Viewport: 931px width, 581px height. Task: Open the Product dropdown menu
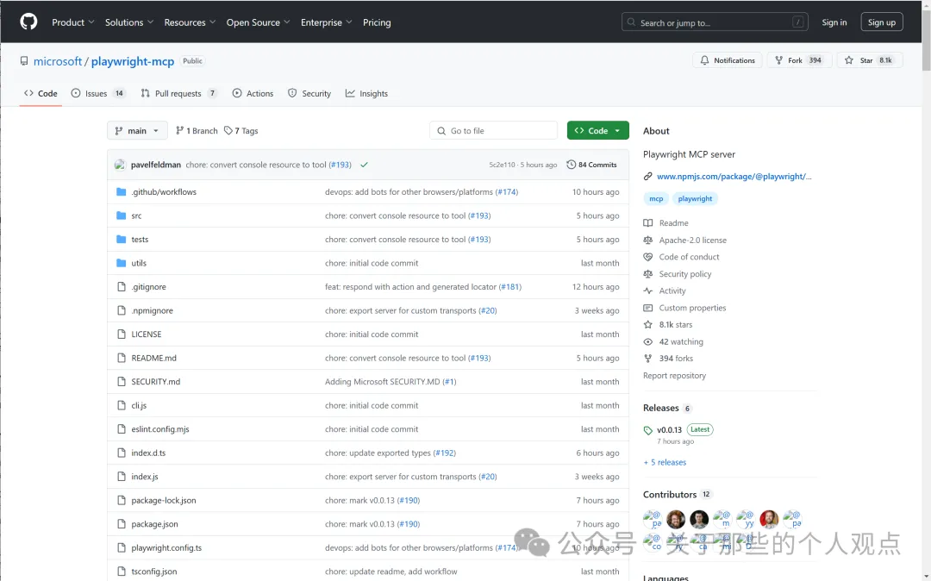click(x=73, y=22)
